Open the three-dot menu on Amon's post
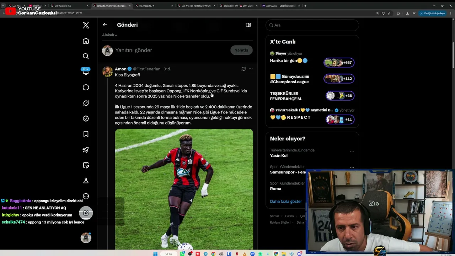455x256 pixels. pyautogui.click(x=251, y=69)
